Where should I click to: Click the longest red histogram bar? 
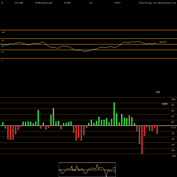[x=142, y=140]
